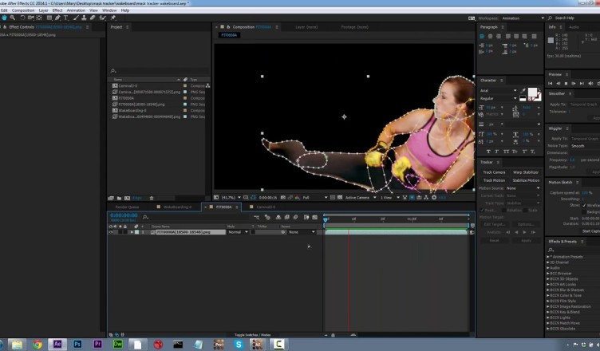Toggle Show Background checkbox in Motion Sketch
This screenshot has height=351, width=600.
[584, 211]
